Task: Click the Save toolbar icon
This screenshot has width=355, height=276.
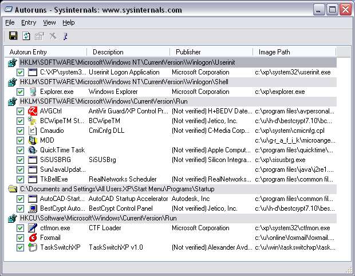Action: point(13,36)
